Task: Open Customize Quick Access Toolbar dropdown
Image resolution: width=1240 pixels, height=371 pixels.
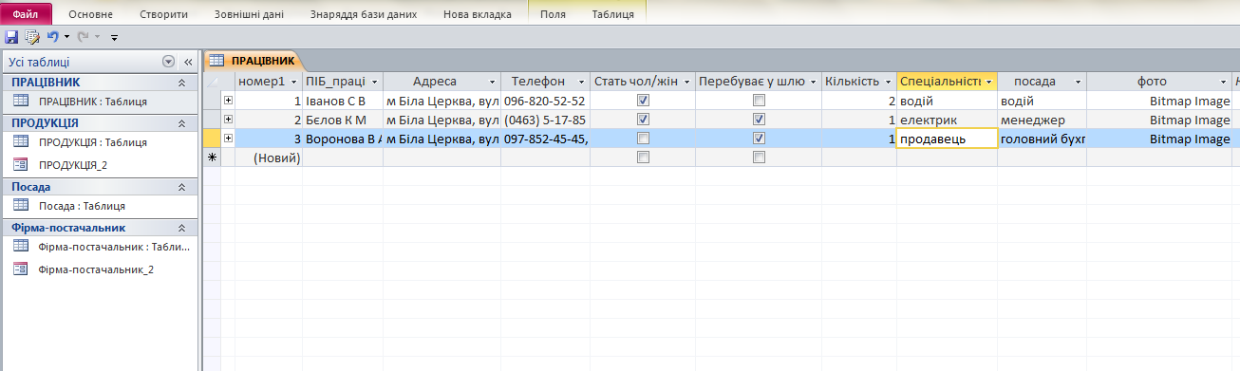Action: click(x=114, y=38)
